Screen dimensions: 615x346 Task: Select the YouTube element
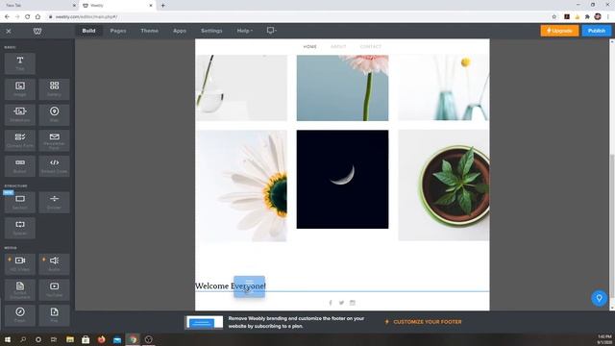54,289
